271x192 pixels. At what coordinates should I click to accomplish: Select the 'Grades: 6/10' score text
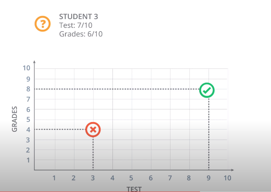coord(81,34)
